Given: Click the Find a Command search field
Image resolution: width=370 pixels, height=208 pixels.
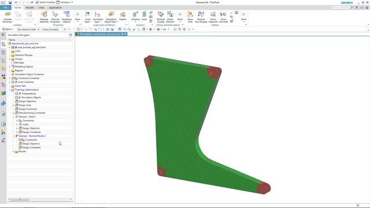Looking at the screenshot, I should pyautogui.click(x=341, y=8).
